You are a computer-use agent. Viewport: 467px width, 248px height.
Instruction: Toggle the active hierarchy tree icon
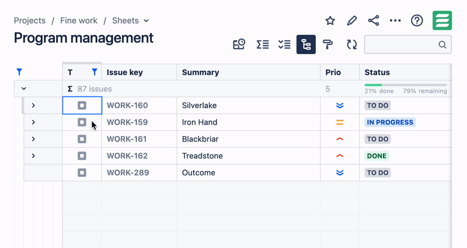pyautogui.click(x=306, y=45)
